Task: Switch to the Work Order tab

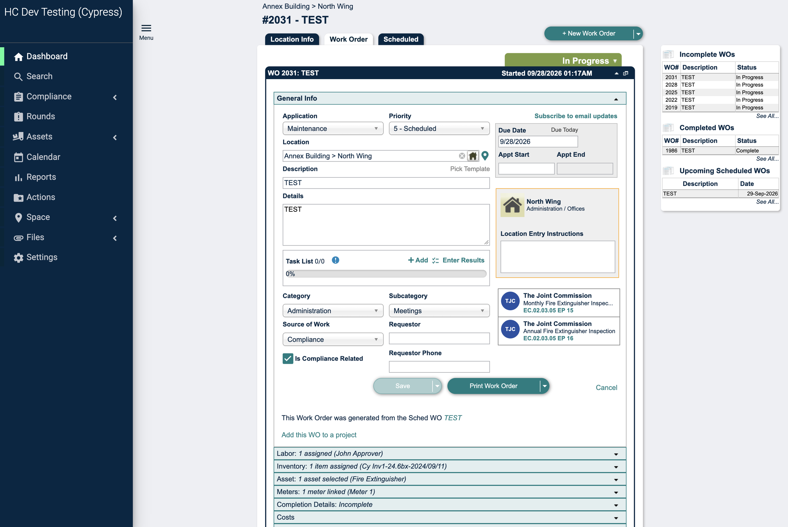Action: [x=349, y=39]
